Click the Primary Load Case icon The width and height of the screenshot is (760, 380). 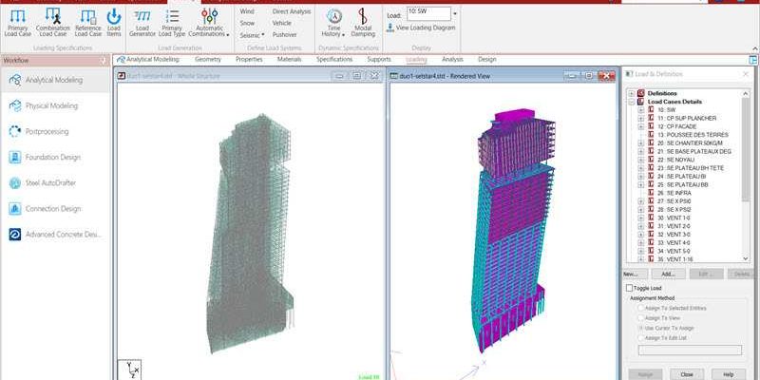tap(17, 21)
